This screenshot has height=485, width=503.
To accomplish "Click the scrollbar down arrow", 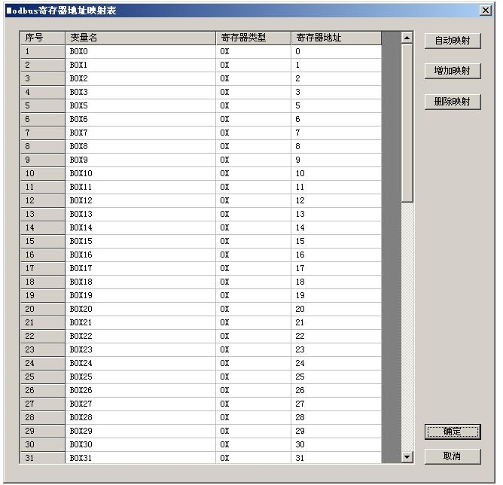I will coord(407,456).
